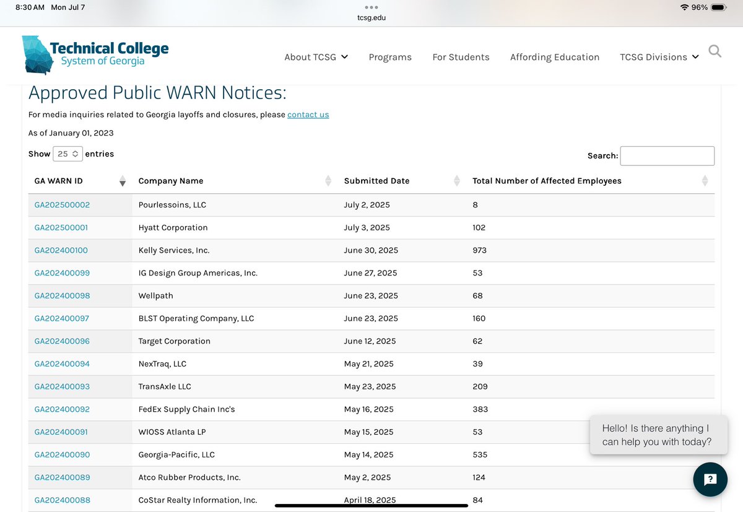Screen dimensions: 743x512
Task: Click the BLST Operating Company, LLC cell
Action: coord(196,318)
